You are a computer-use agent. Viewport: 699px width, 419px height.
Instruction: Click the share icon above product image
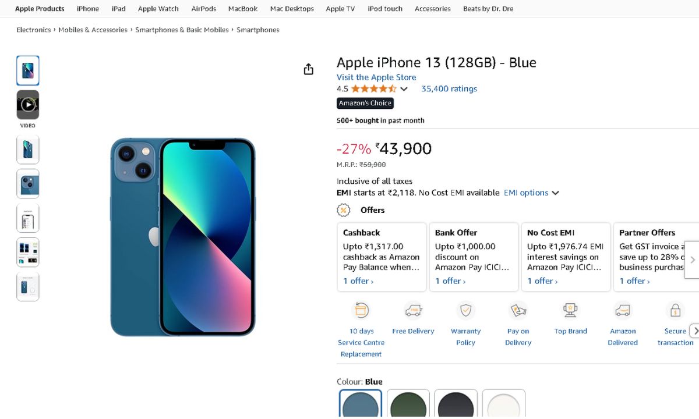coord(309,69)
